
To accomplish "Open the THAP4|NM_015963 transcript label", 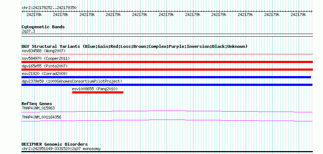I will click(38, 108).
